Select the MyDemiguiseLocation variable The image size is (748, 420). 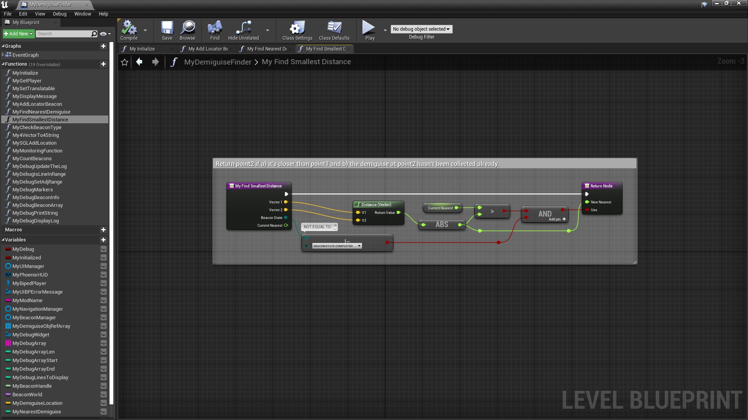tap(37, 403)
